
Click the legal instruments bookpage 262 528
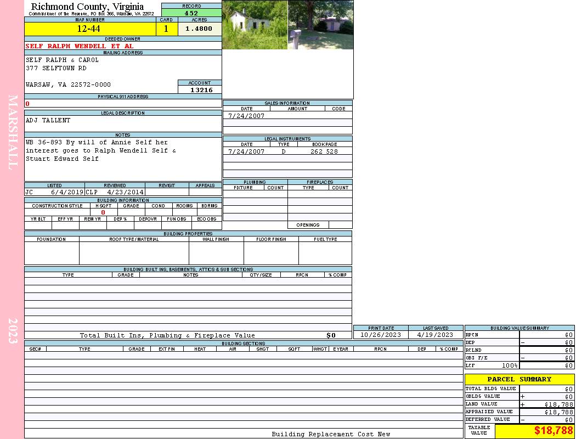pyautogui.click(x=324, y=151)
